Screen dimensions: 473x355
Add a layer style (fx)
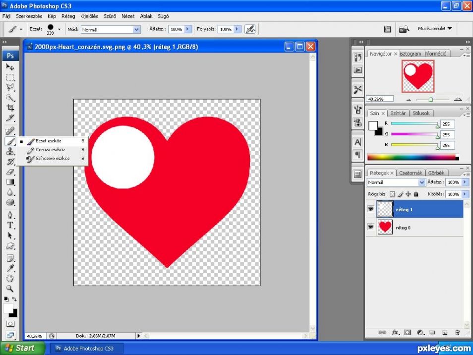pyautogui.click(x=395, y=332)
